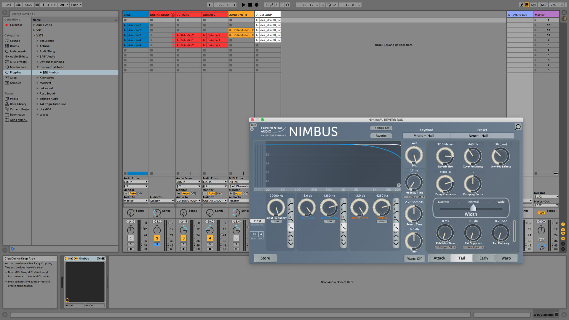
Task: Open the Plug-Ins browser category
Action: pyautogui.click(x=15, y=72)
